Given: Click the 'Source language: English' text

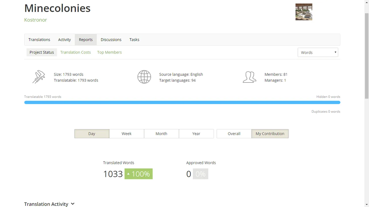Looking at the screenshot, I should pyautogui.click(x=181, y=74).
